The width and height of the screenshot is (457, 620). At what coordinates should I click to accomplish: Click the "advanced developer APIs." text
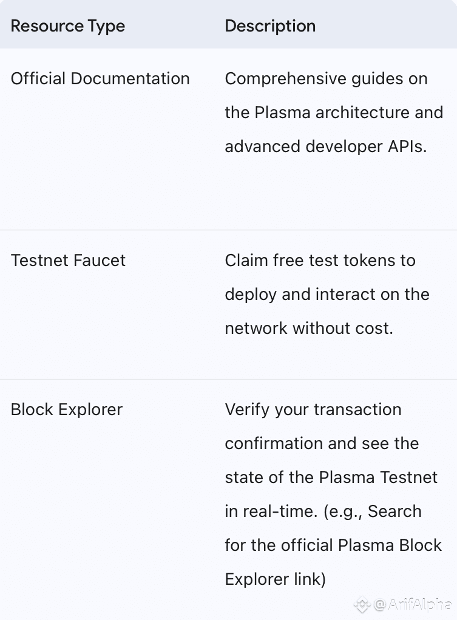coord(325,147)
